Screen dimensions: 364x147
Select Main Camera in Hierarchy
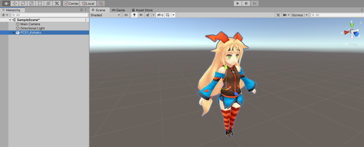point(30,24)
